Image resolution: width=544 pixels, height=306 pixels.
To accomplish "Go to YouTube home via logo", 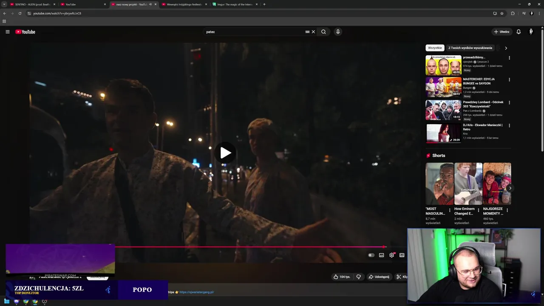I will [25, 32].
